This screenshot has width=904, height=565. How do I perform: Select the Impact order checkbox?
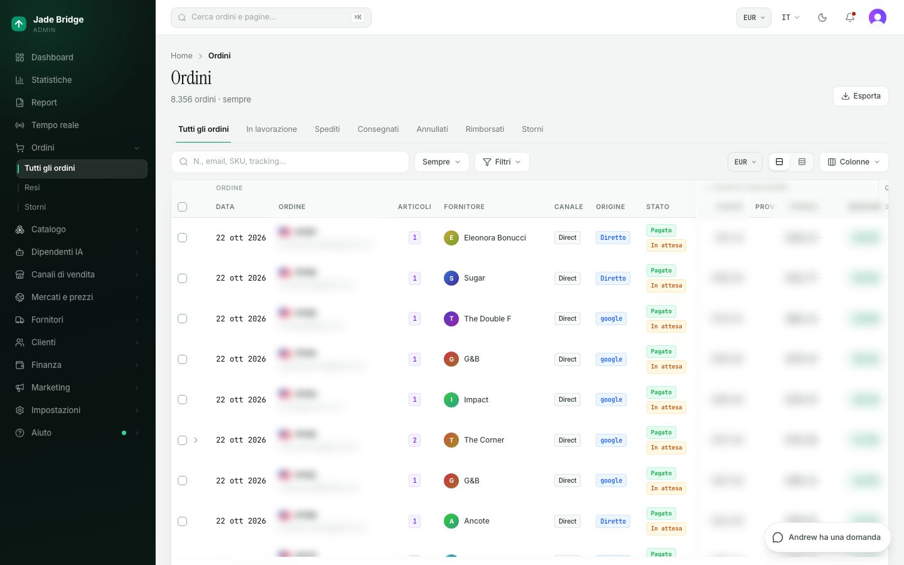183,400
